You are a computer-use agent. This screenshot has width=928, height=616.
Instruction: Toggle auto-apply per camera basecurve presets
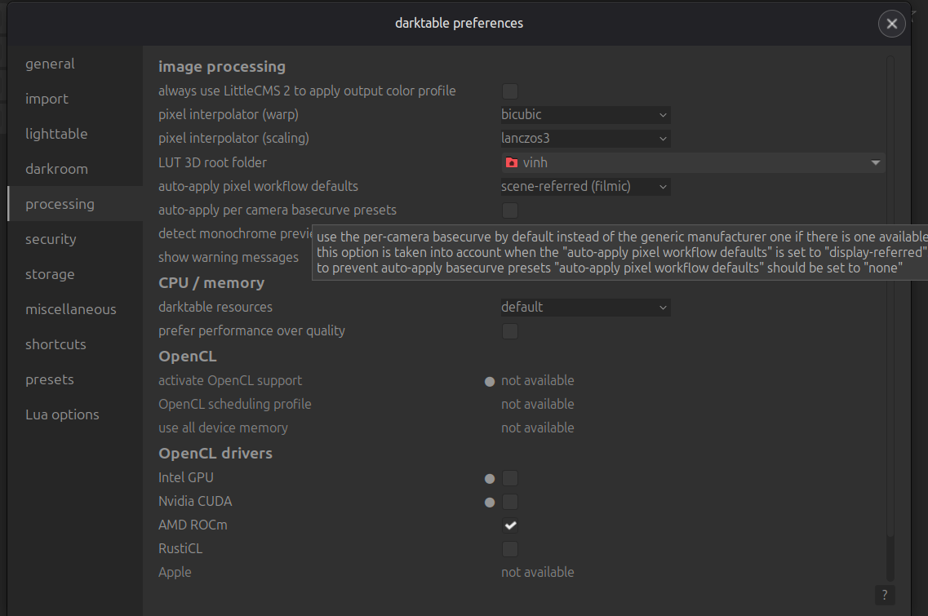coord(510,211)
